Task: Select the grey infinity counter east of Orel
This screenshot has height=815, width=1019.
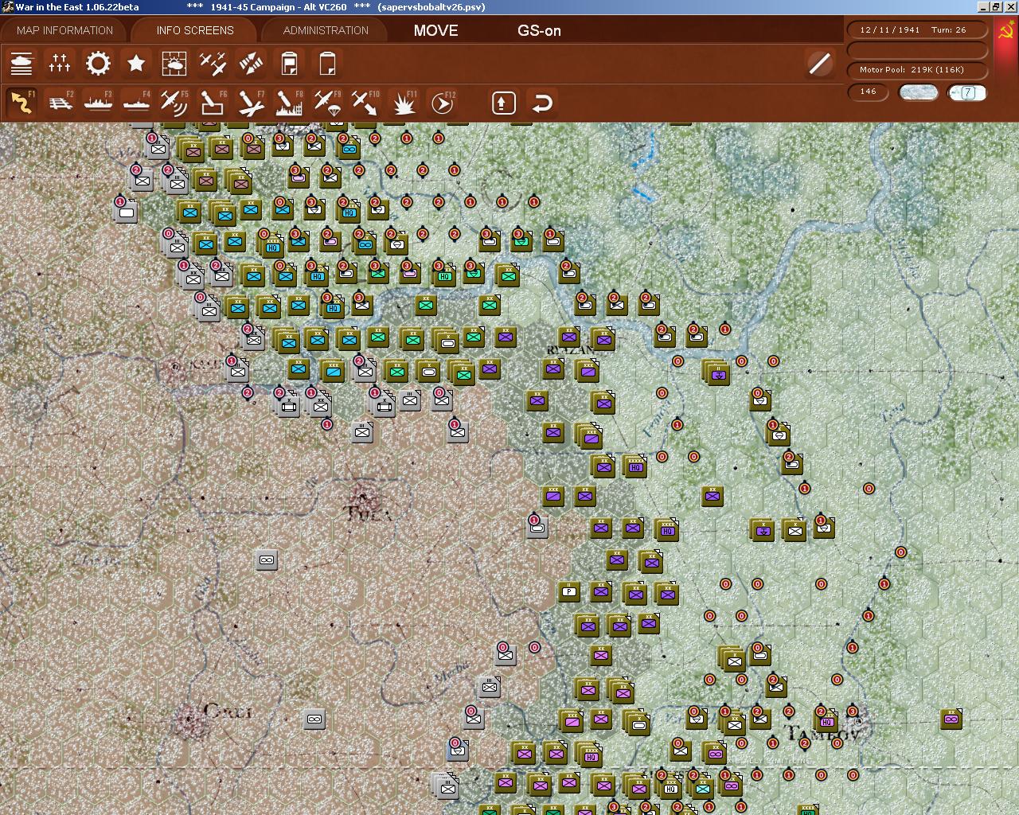Action: click(314, 719)
